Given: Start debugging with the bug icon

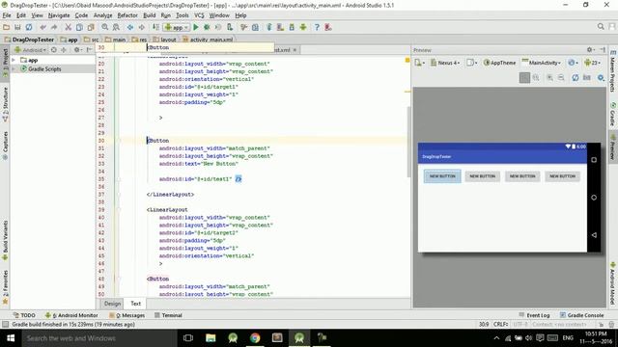Looking at the screenshot, I should point(207,27).
